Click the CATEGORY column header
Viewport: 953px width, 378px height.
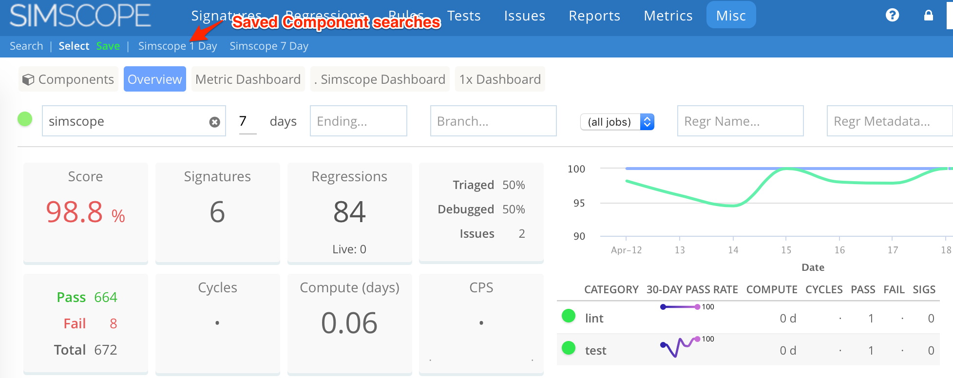coord(611,290)
